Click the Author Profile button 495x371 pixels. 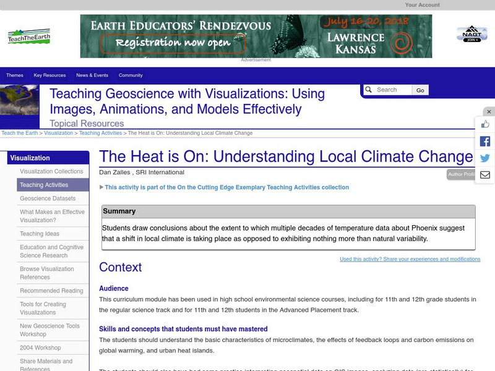pos(461,174)
